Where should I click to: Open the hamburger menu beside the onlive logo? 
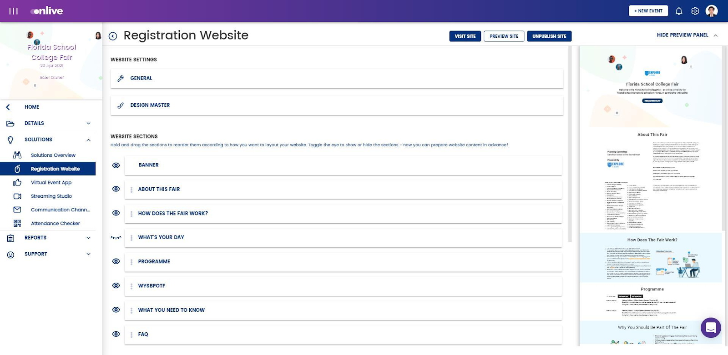14,11
